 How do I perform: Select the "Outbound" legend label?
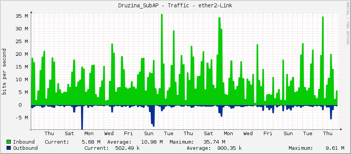[25, 148]
